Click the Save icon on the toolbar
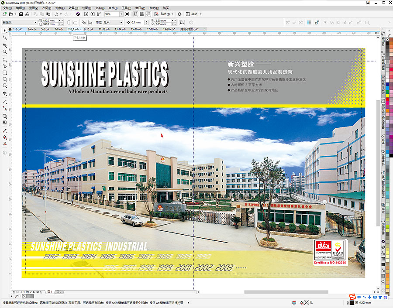The height and width of the screenshot is (308, 393). tap(21, 14)
